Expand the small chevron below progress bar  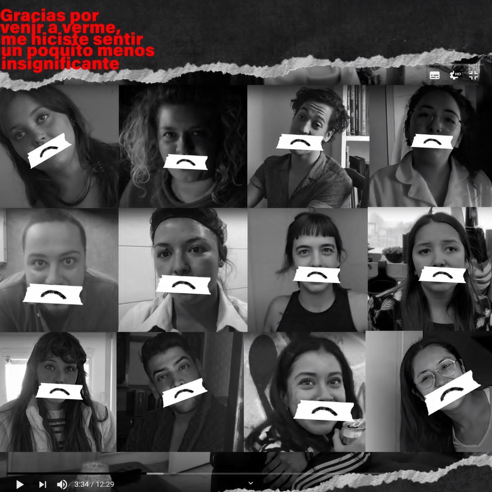(251, 483)
